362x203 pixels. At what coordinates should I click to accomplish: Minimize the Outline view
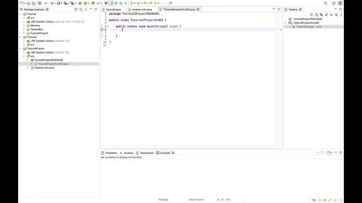335,9
